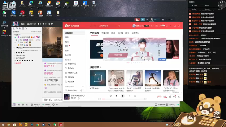226x127 pixels.
Task: Add a new playlist with the plus icon in sidebar
Action: [83, 87]
